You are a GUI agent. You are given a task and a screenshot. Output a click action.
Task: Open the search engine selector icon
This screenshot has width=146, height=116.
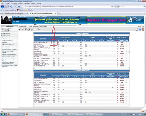(118, 7)
